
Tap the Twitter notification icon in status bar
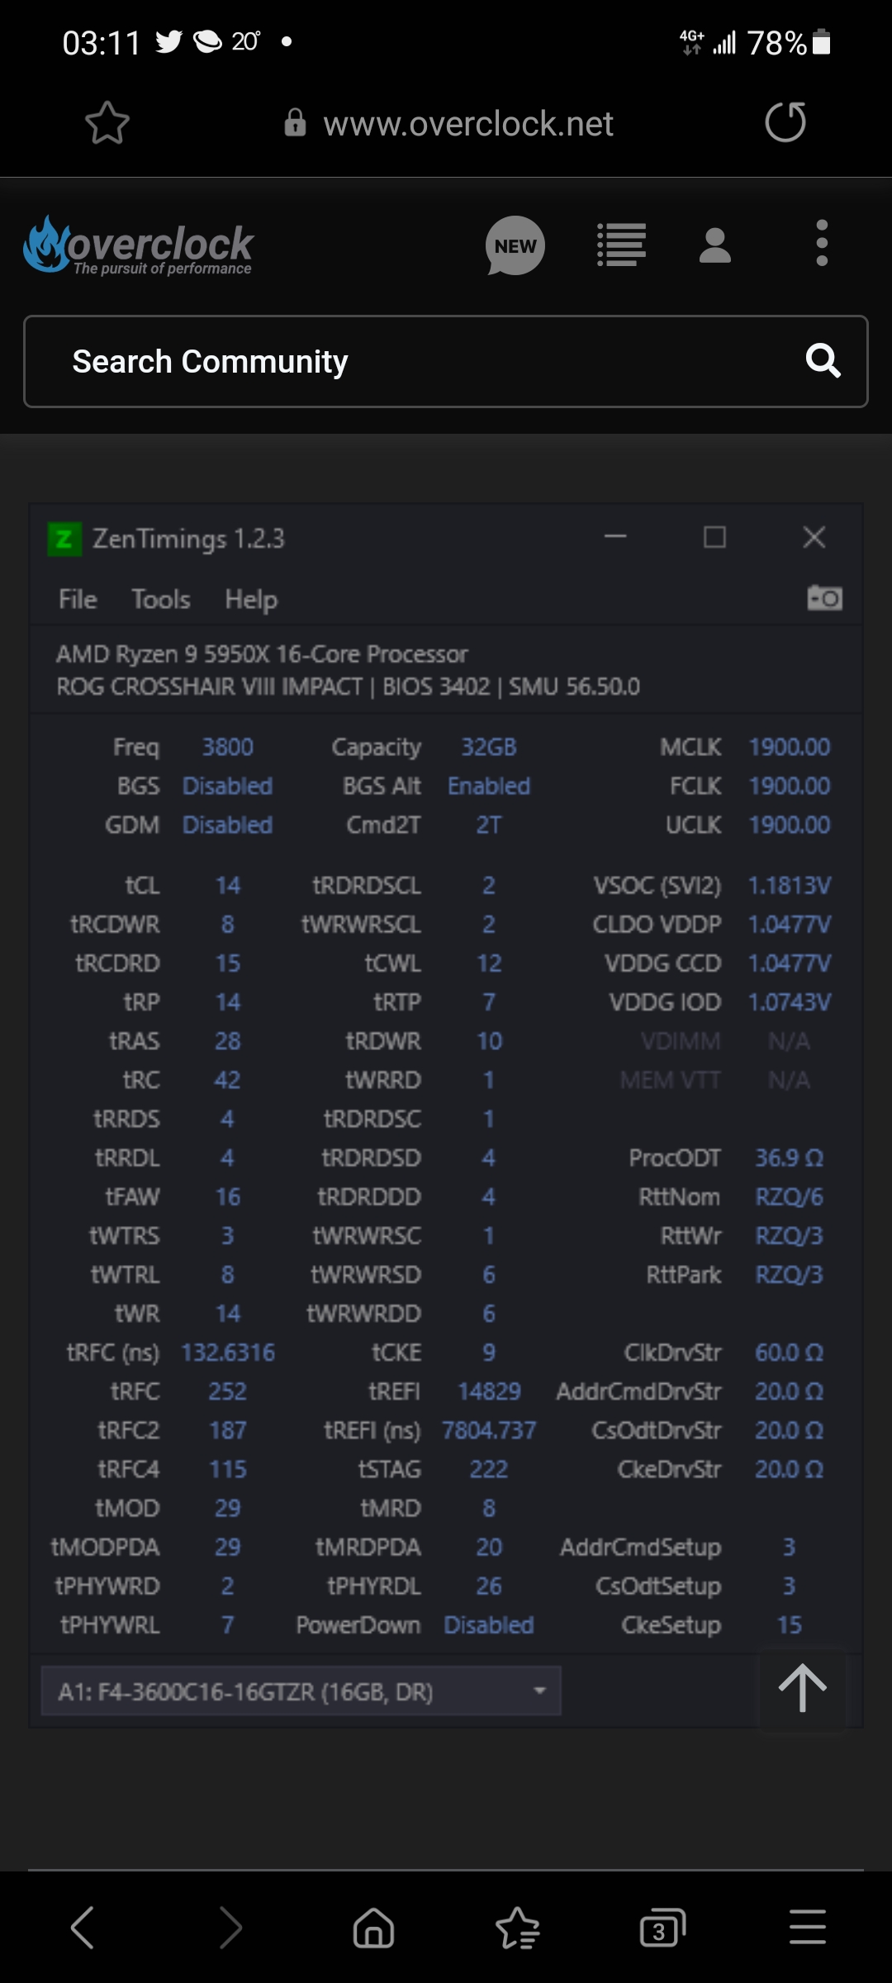click(169, 41)
